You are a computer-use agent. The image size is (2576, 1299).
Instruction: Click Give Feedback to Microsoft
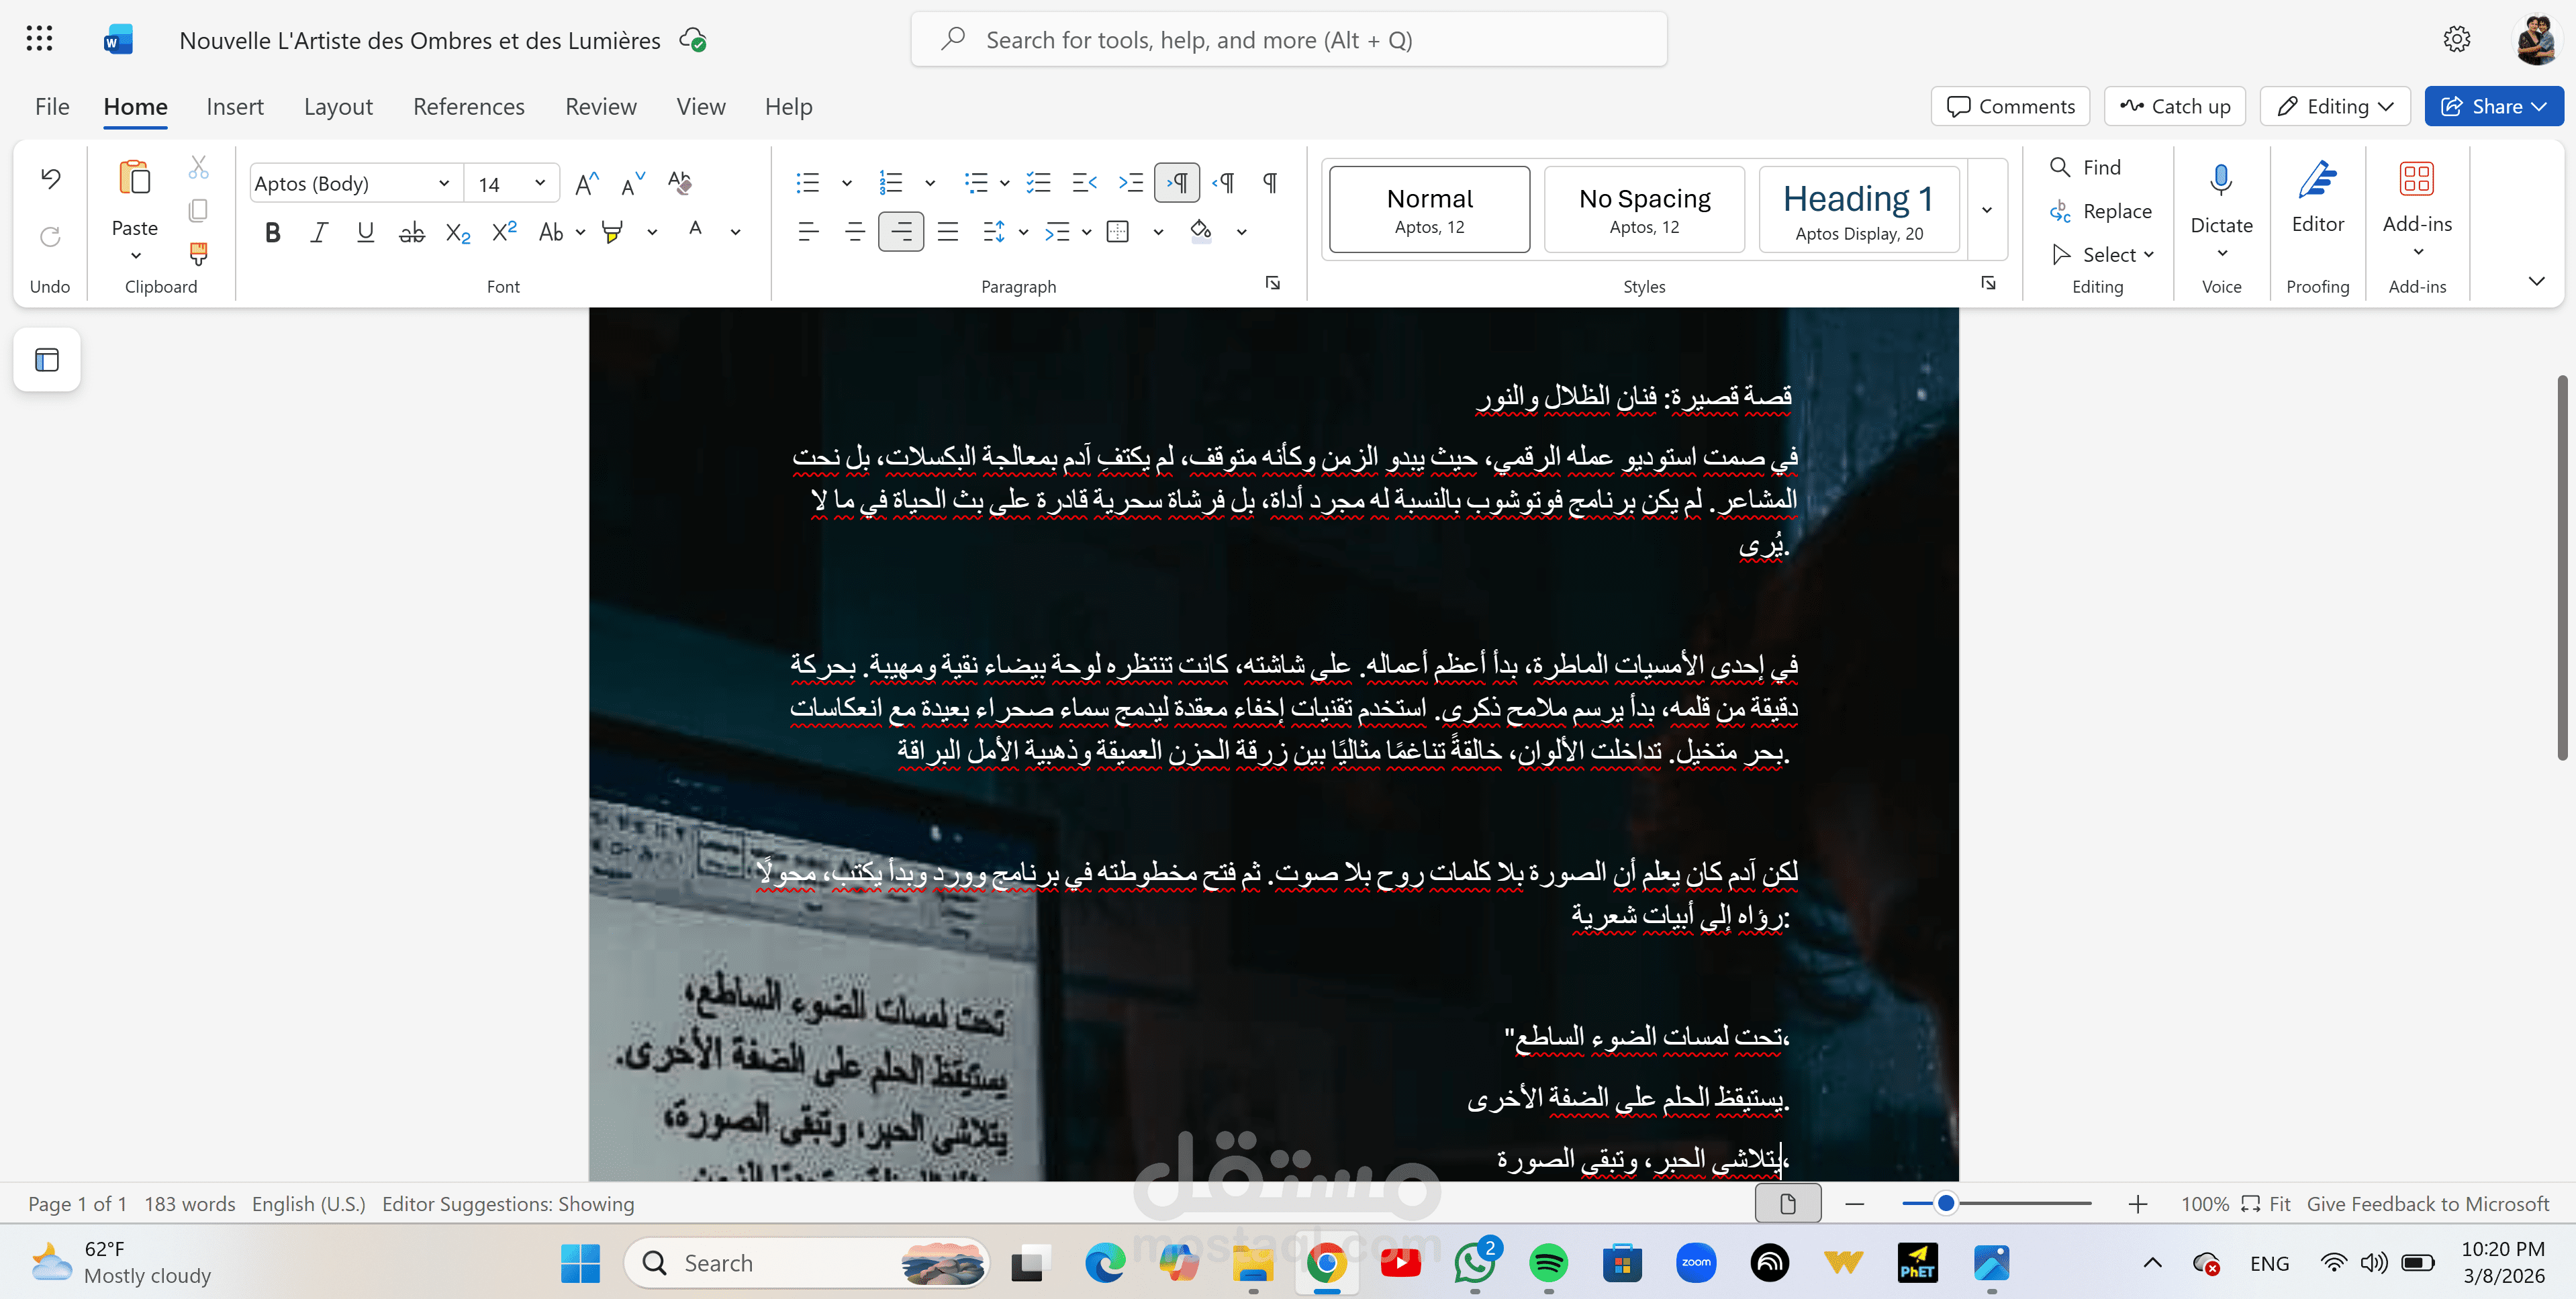point(2427,1204)
